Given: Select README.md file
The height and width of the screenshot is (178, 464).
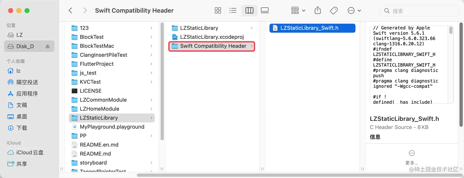Looking at the screenshot, I should (x=112, y=154).
